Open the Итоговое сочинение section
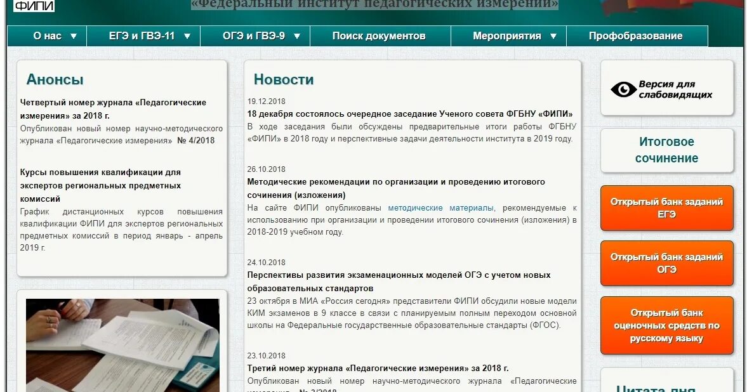This screenshot has height=392, width=747. pos(667,150)
